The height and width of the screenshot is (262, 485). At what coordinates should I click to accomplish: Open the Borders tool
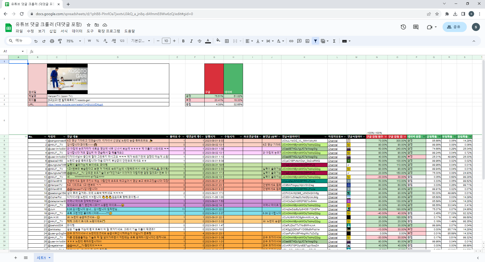(x=227, y=41)
